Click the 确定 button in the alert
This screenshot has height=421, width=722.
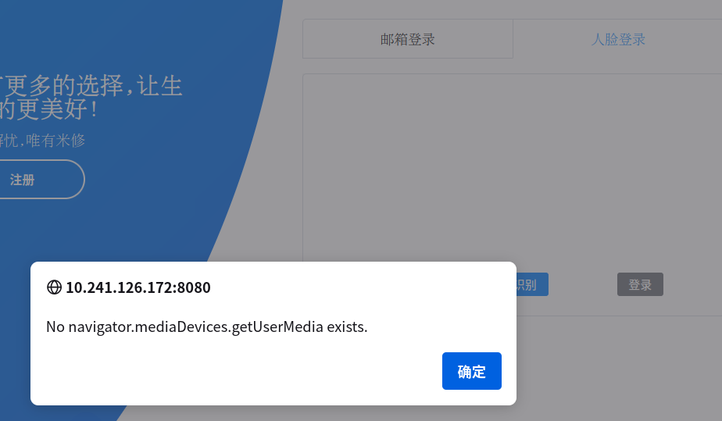(471, 371)
